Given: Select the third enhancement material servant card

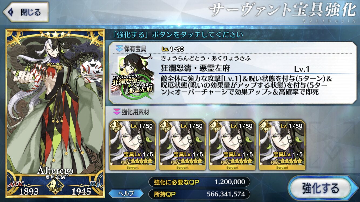Looking at the screenshot, I should (232, 145).
